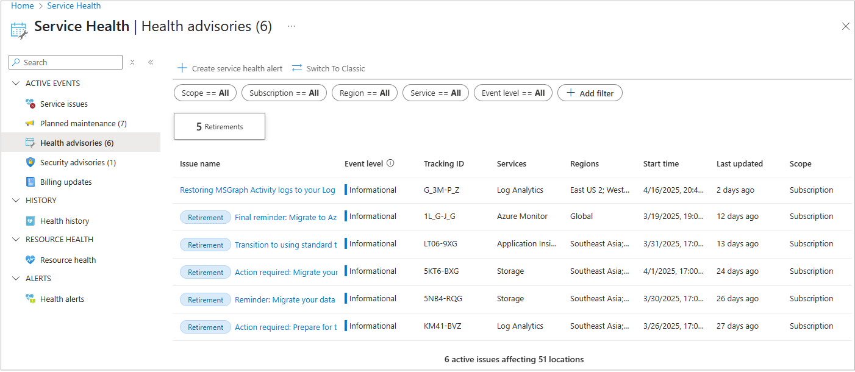Click the Planned maintenance megaphone icon

point(30,123)
